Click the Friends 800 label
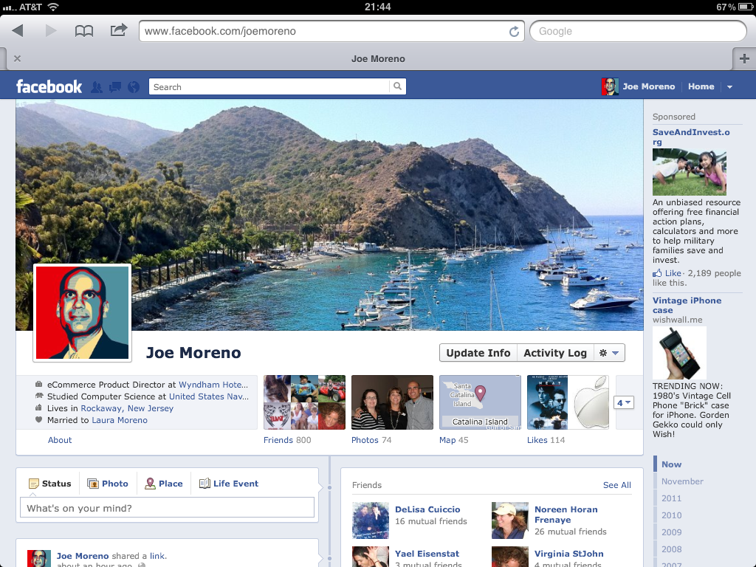The width and height of the screenshot is (756, 567). 287,440
